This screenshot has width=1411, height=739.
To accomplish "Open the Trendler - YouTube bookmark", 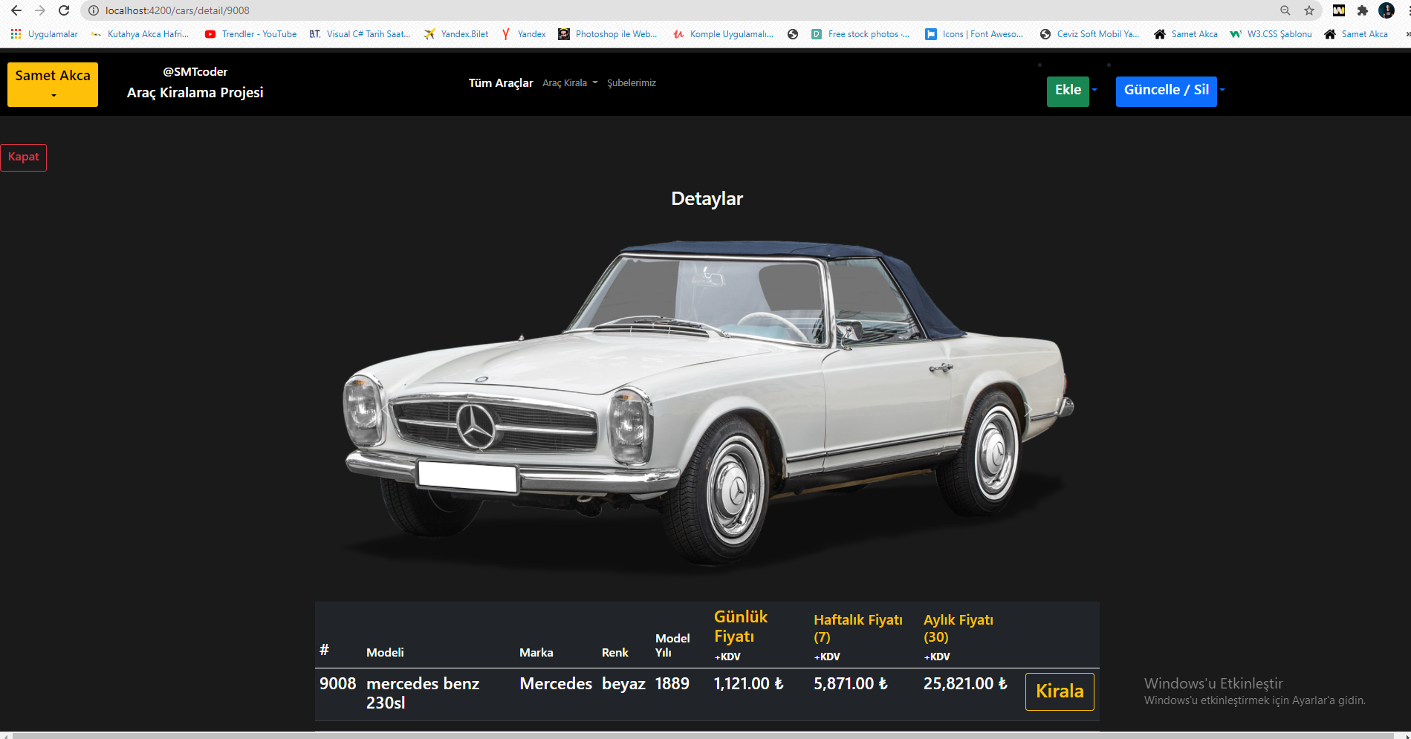I will (250, 34).
